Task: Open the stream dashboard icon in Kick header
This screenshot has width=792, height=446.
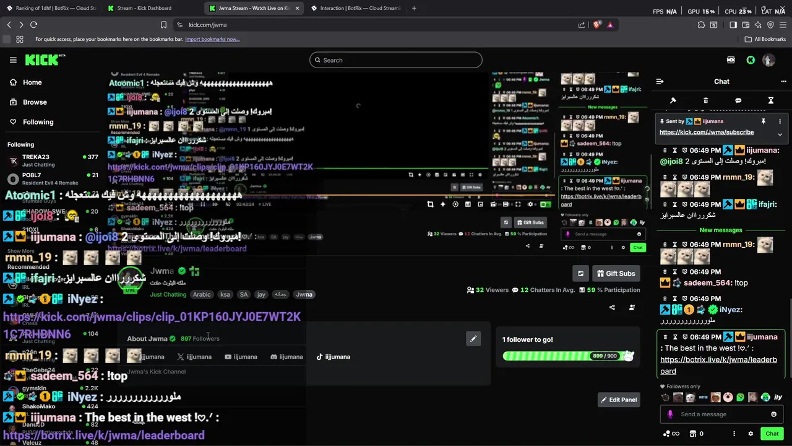Action: point(731,60)
